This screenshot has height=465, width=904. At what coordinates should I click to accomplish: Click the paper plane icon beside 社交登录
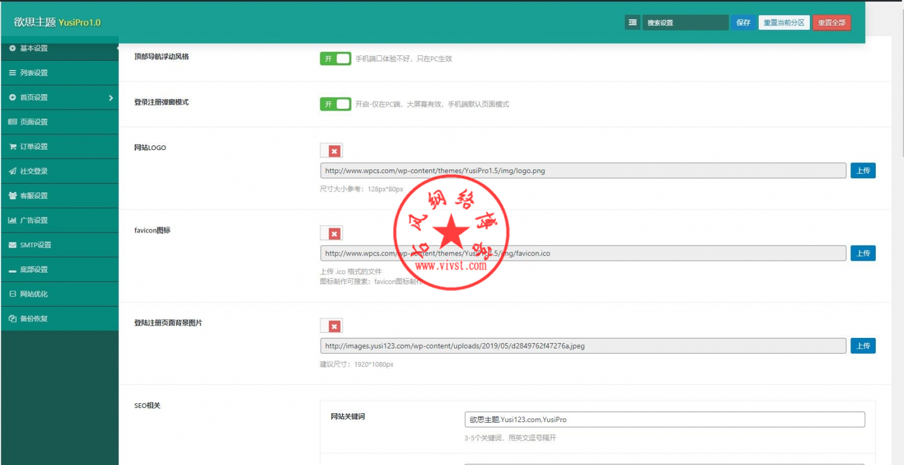click(12, 171)
